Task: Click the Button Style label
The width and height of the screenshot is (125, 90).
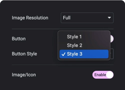Action: [24, 54]
